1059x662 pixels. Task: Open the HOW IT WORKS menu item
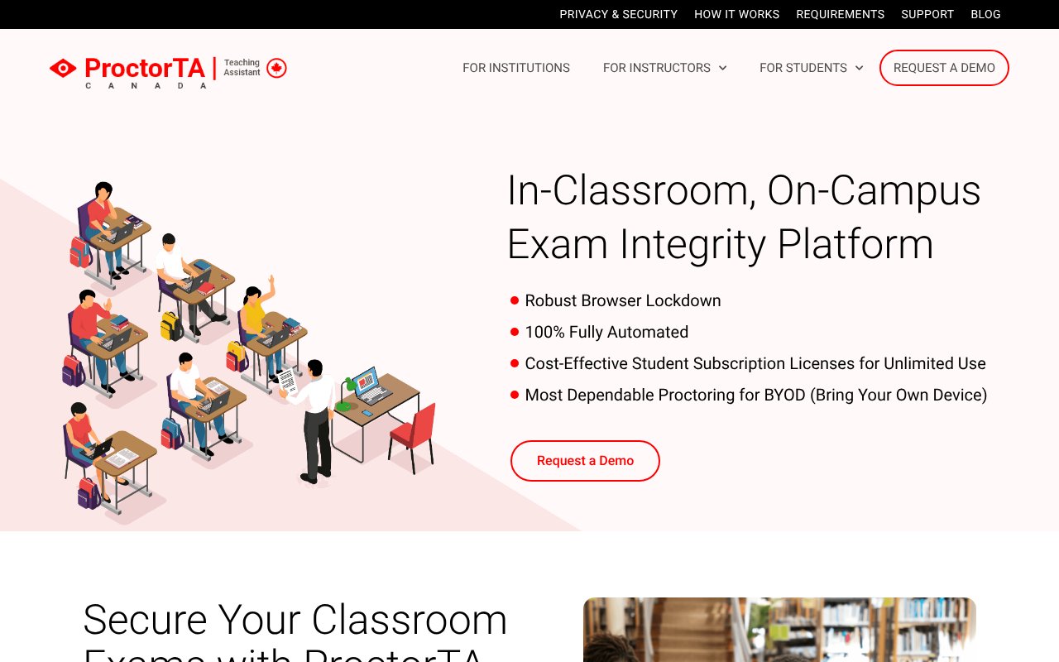coord(736,14)
